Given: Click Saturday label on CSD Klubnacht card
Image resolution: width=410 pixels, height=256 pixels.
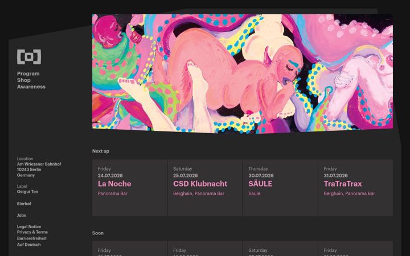Looking at the screenshot, I should (183, 169).
